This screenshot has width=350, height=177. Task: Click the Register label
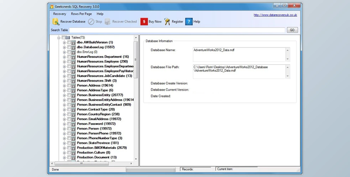[x=177, y=21]
